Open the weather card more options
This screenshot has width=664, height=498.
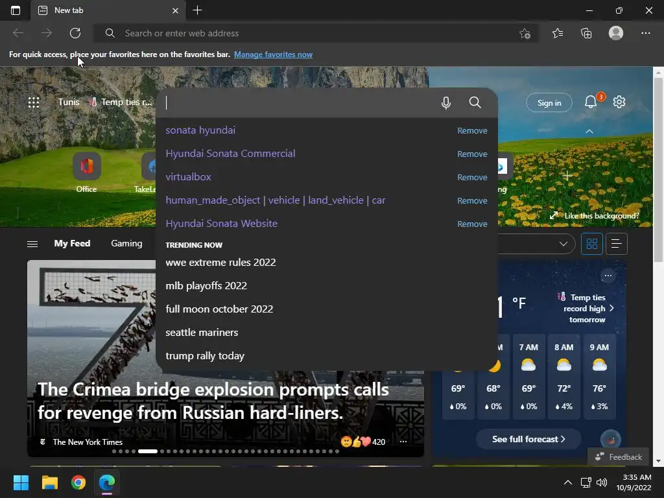pyautogui.click(x=608, y=276)
